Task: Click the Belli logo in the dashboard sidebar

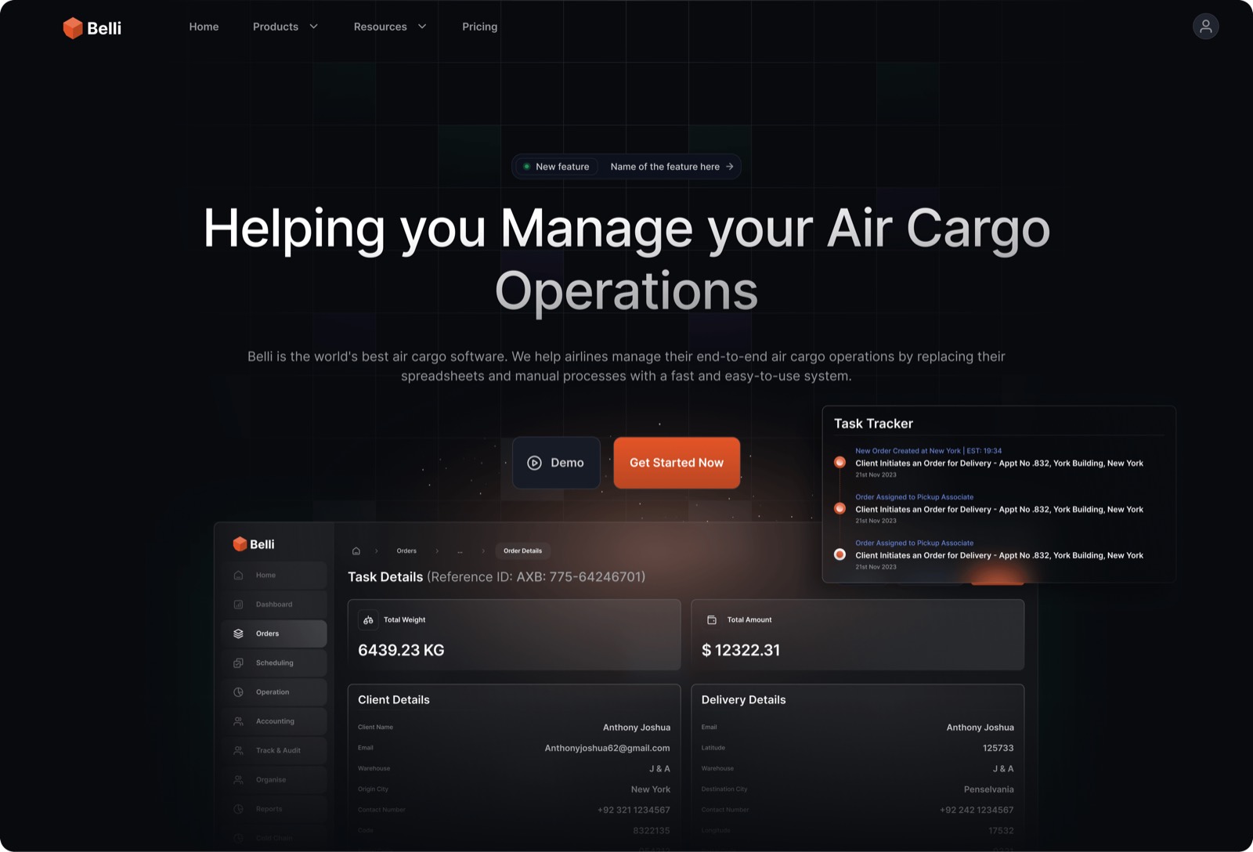Action: tap(254, 544)
